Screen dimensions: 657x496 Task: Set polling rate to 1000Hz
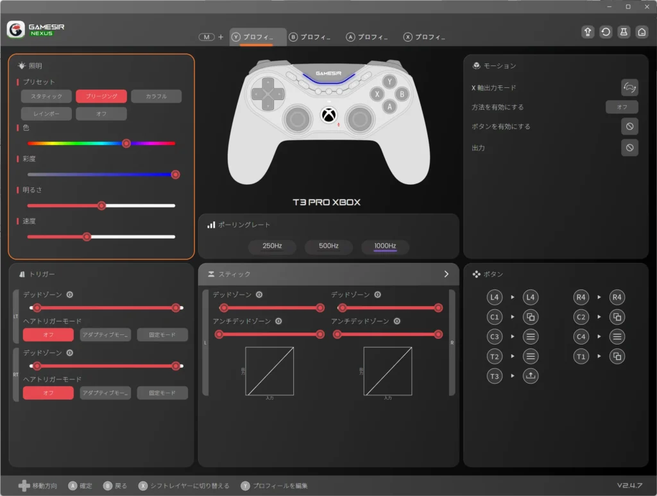385,246
